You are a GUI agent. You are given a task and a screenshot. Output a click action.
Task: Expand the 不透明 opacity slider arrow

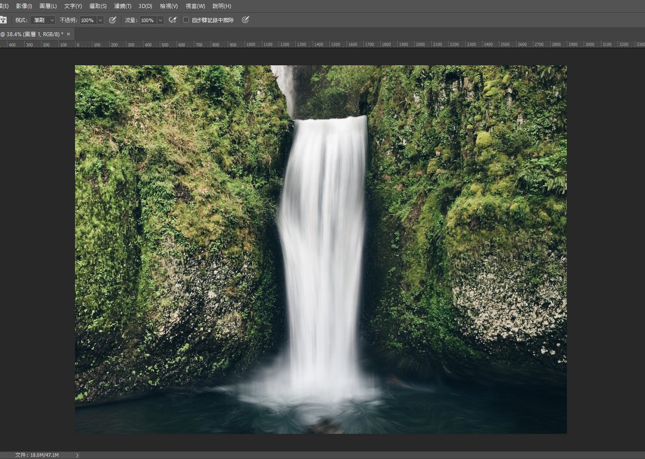pos(100,20)
